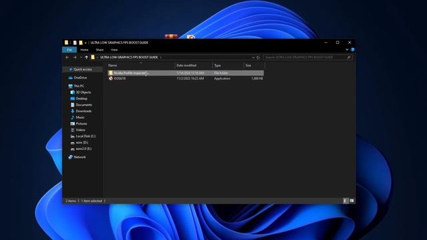This screenshot has width=427, height=240.
Task: Open the View ribbon tab
Action: (114, 50)
